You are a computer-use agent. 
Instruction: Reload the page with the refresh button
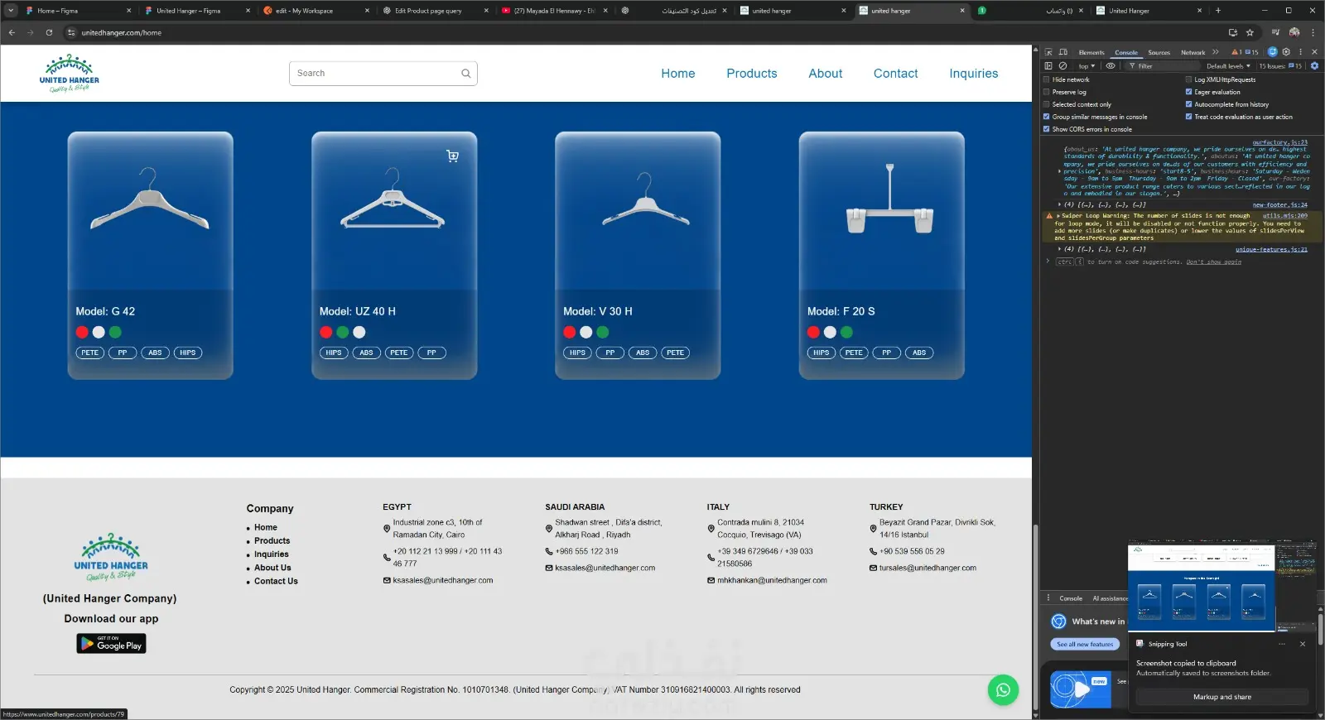click(49, 33)
